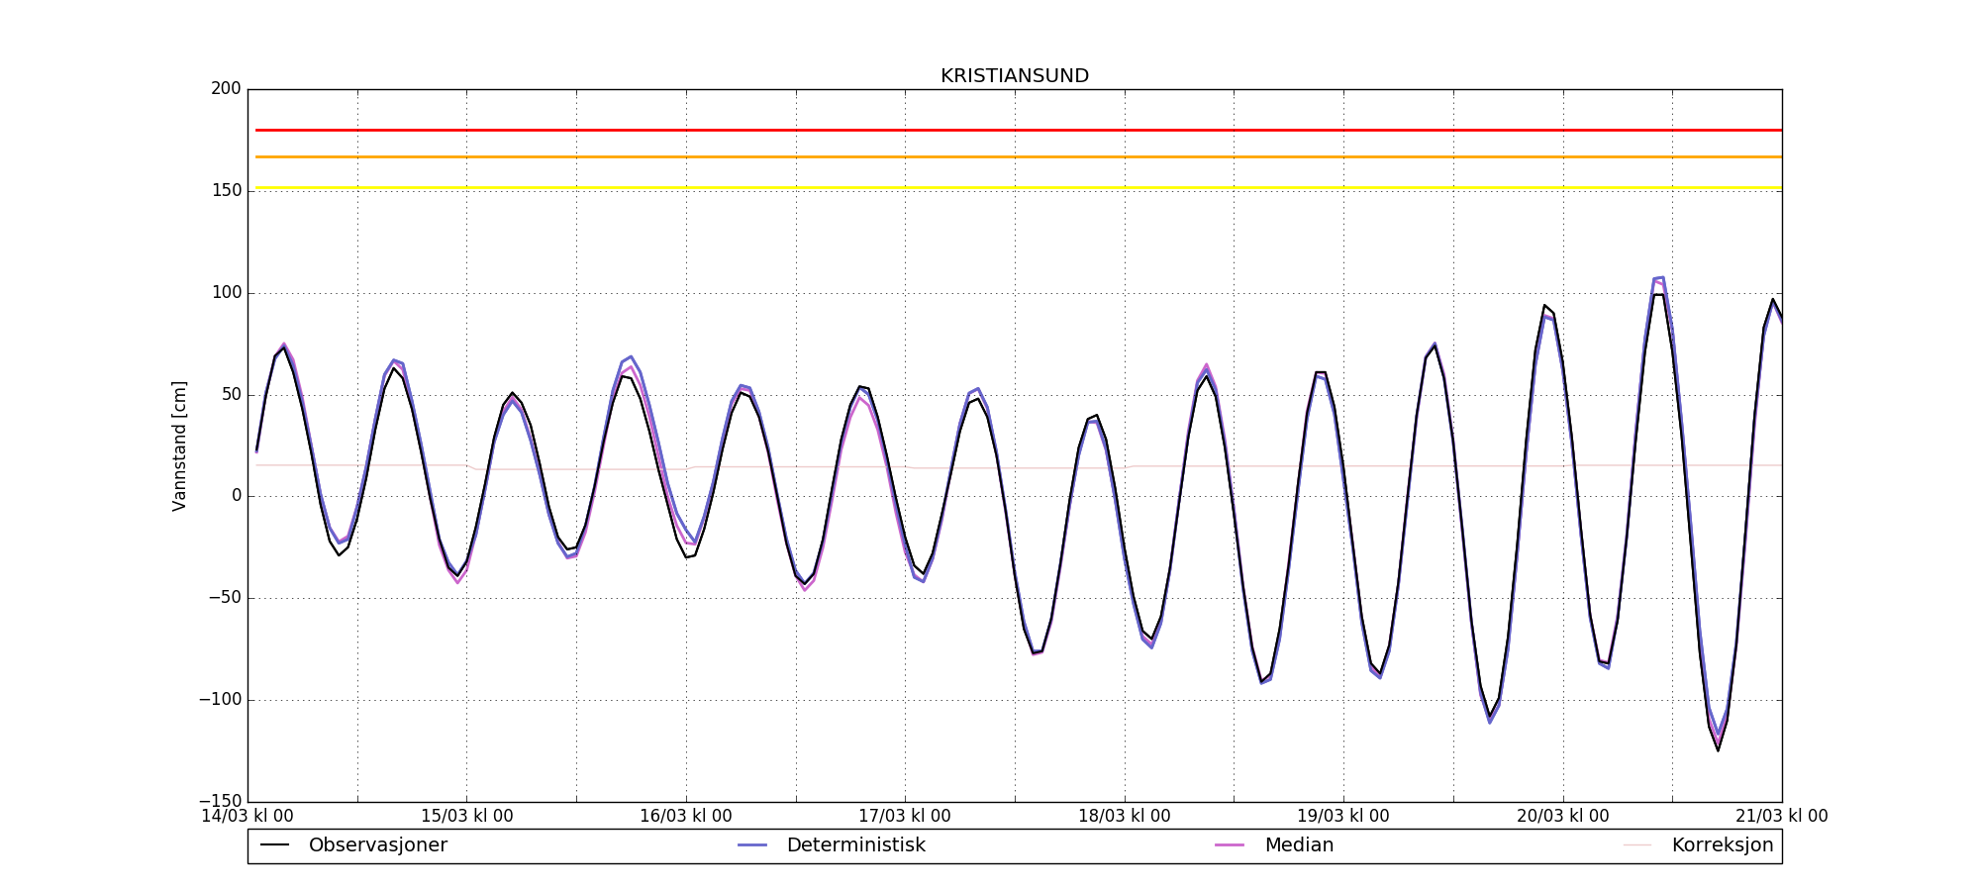Click the Median legend label

click(1298, 845)
